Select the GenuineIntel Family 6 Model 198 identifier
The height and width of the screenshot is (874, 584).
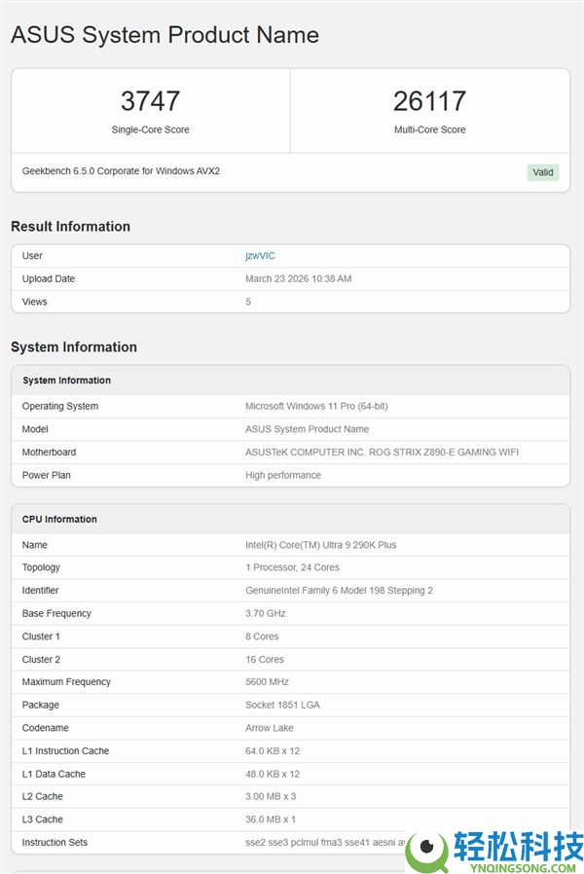339,590
